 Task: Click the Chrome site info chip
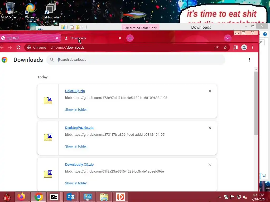click(36, 47)
